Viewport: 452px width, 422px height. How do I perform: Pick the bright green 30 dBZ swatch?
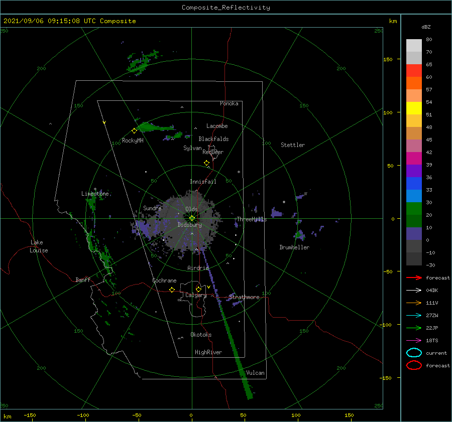point(414,209)
